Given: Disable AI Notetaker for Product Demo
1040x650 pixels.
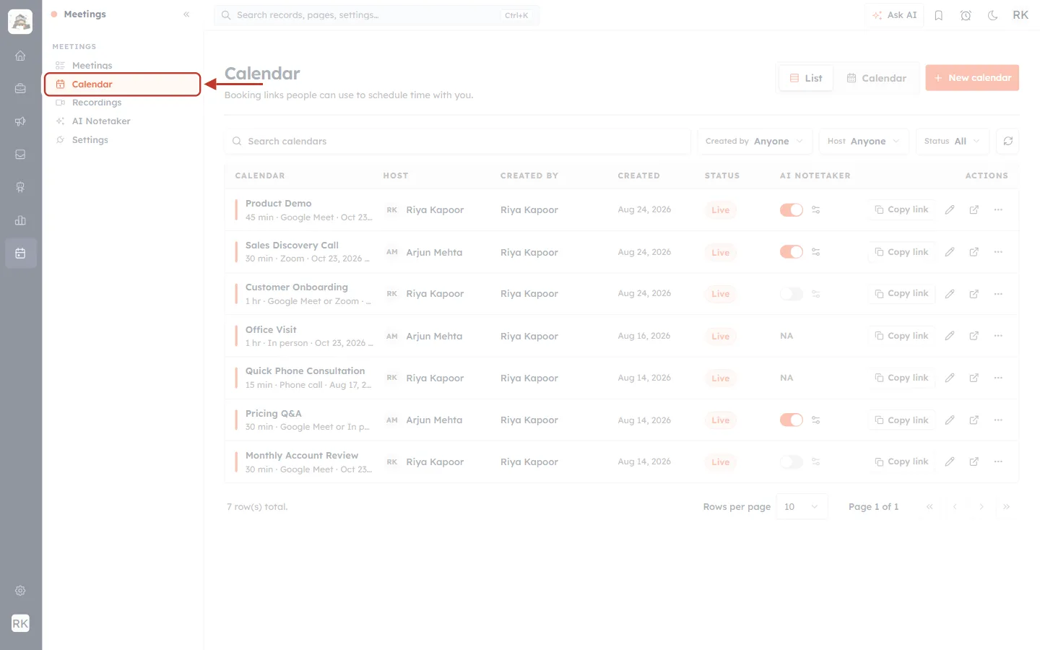Looking at the screenshot, I should coord(792,209).
